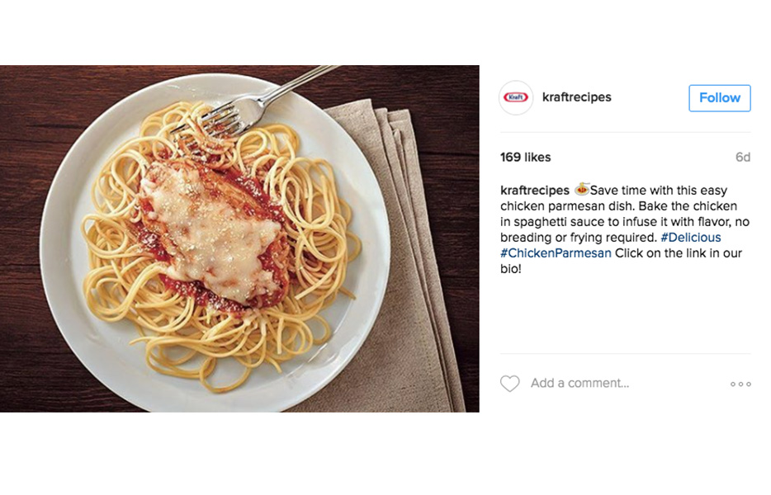Viewport: 771px width, 495px height.
Task: Click the kraftrecipes username in the caption
Action: click(534, 191)
